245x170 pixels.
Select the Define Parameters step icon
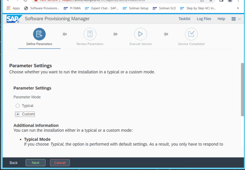click(x=39, y=34)
